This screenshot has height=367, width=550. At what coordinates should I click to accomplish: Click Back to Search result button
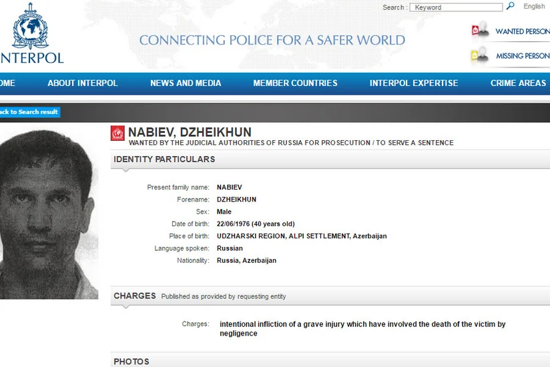point(29,111)
